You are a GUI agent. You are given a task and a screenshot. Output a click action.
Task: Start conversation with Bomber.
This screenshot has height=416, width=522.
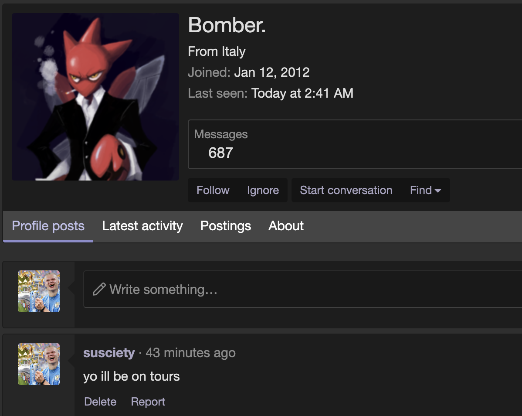346,190
